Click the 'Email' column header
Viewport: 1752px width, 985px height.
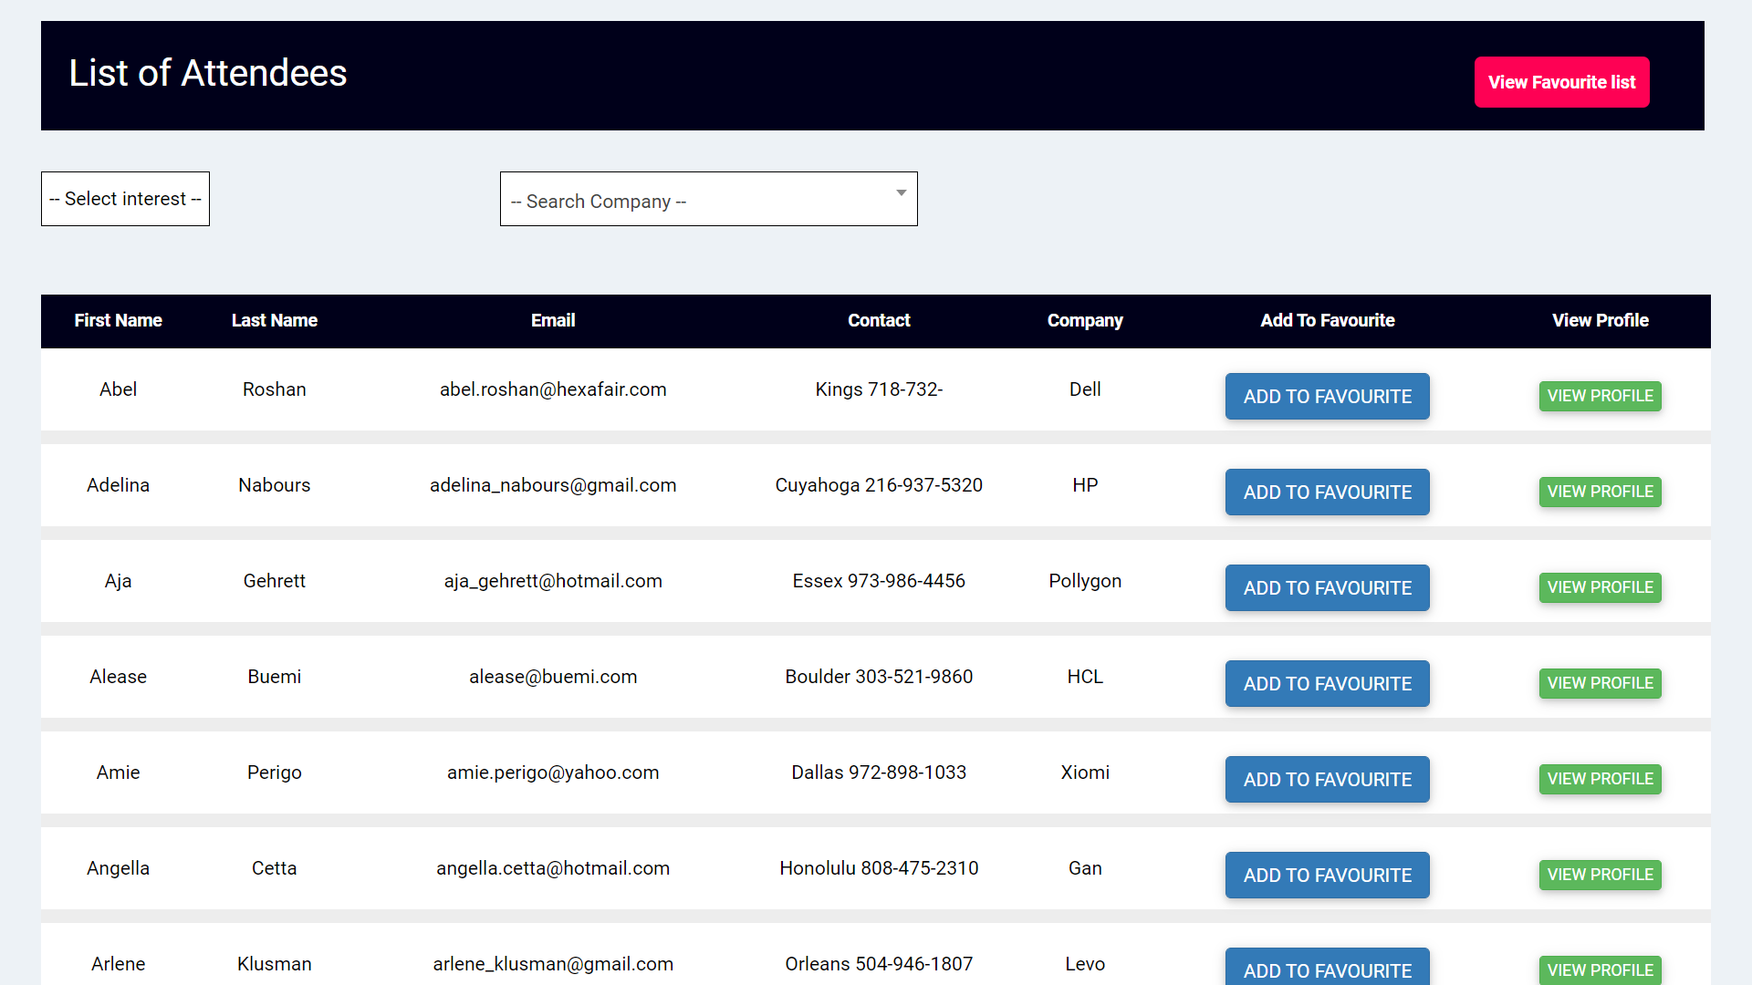pos(553,320)
